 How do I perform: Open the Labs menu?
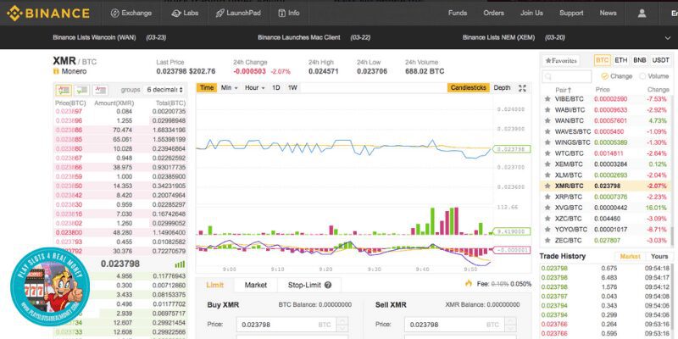click(x=185, y=13)
